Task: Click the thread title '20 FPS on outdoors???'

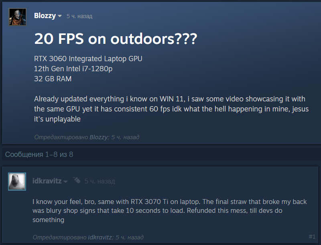Action: (x=116, y=39)
